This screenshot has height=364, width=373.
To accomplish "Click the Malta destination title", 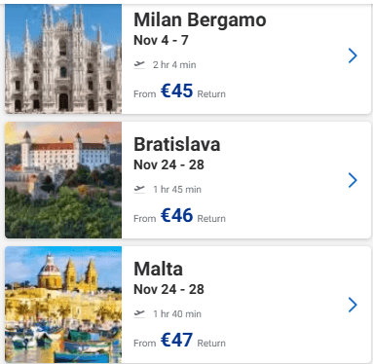I will click(x=158, y=269).
